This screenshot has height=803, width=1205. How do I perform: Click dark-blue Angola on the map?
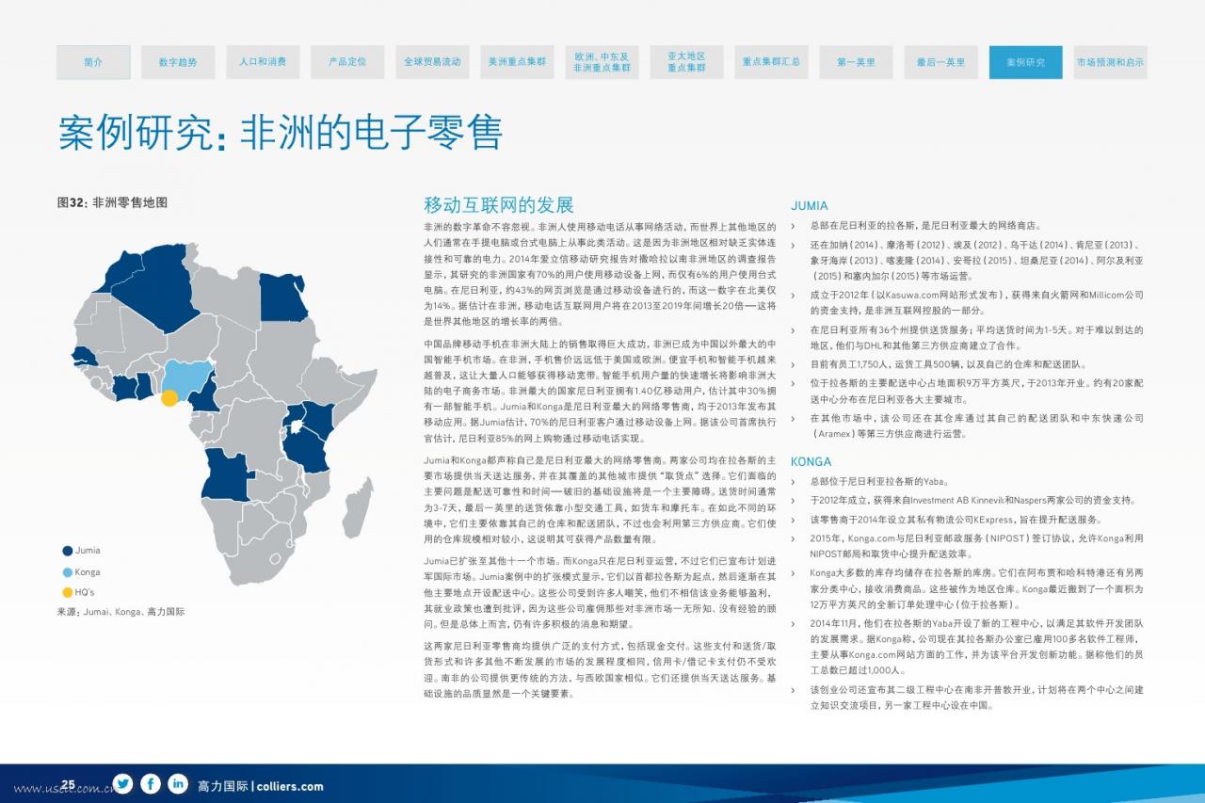click(x=225, y=474)
